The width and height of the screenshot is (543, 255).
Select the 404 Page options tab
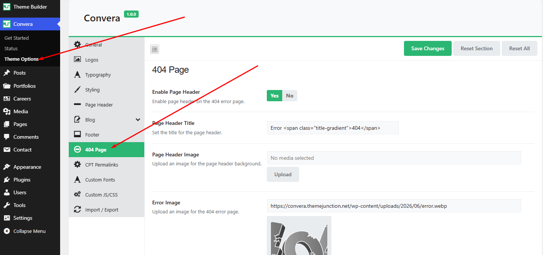tap(107, 150)
